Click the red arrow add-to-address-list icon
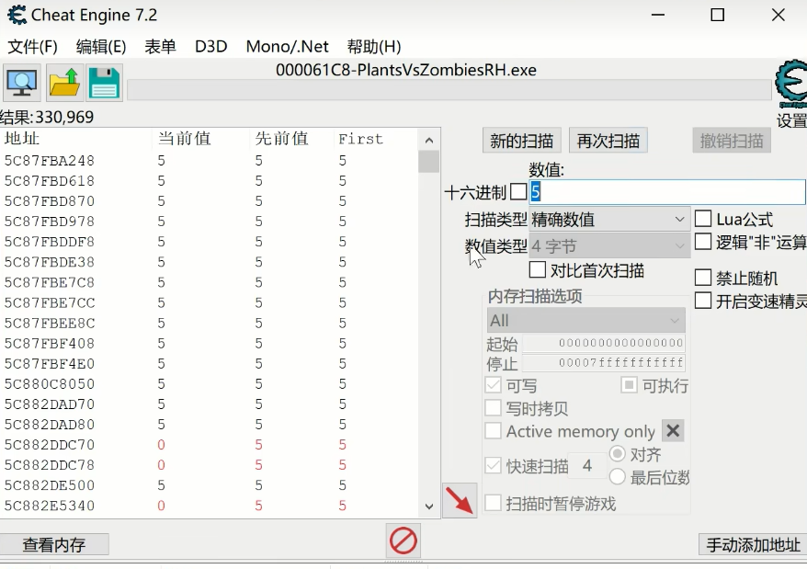The height and width of the screenshot is (569, 807). pyautogui.click(x=460, y=500)
